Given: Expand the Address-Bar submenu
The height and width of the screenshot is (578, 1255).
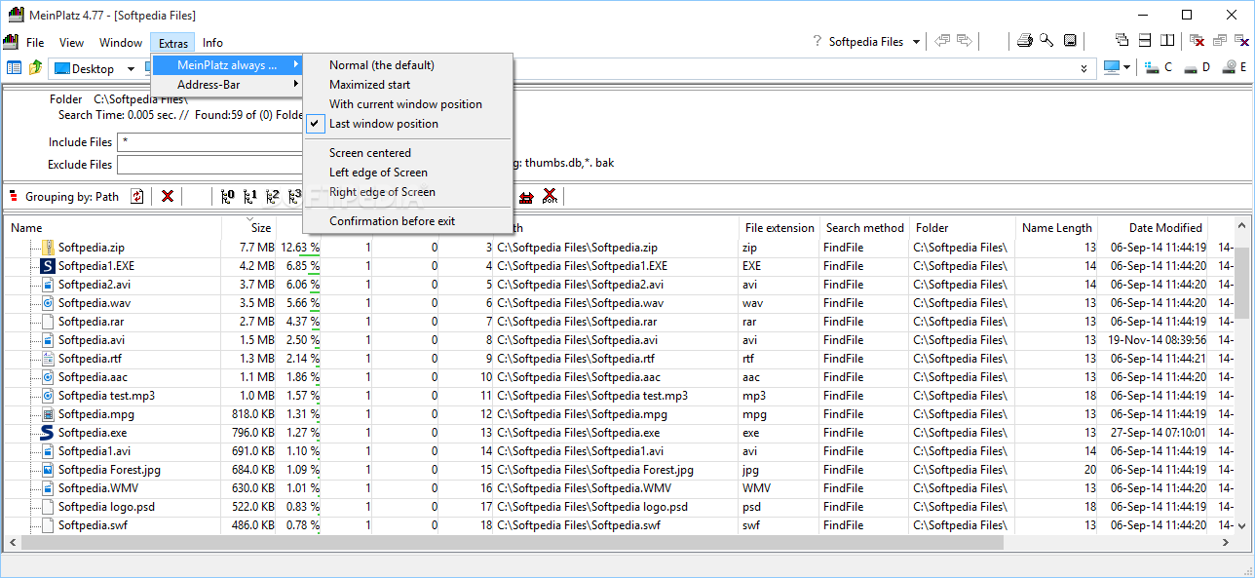Looking at the screenshot, I should (227, 85).
